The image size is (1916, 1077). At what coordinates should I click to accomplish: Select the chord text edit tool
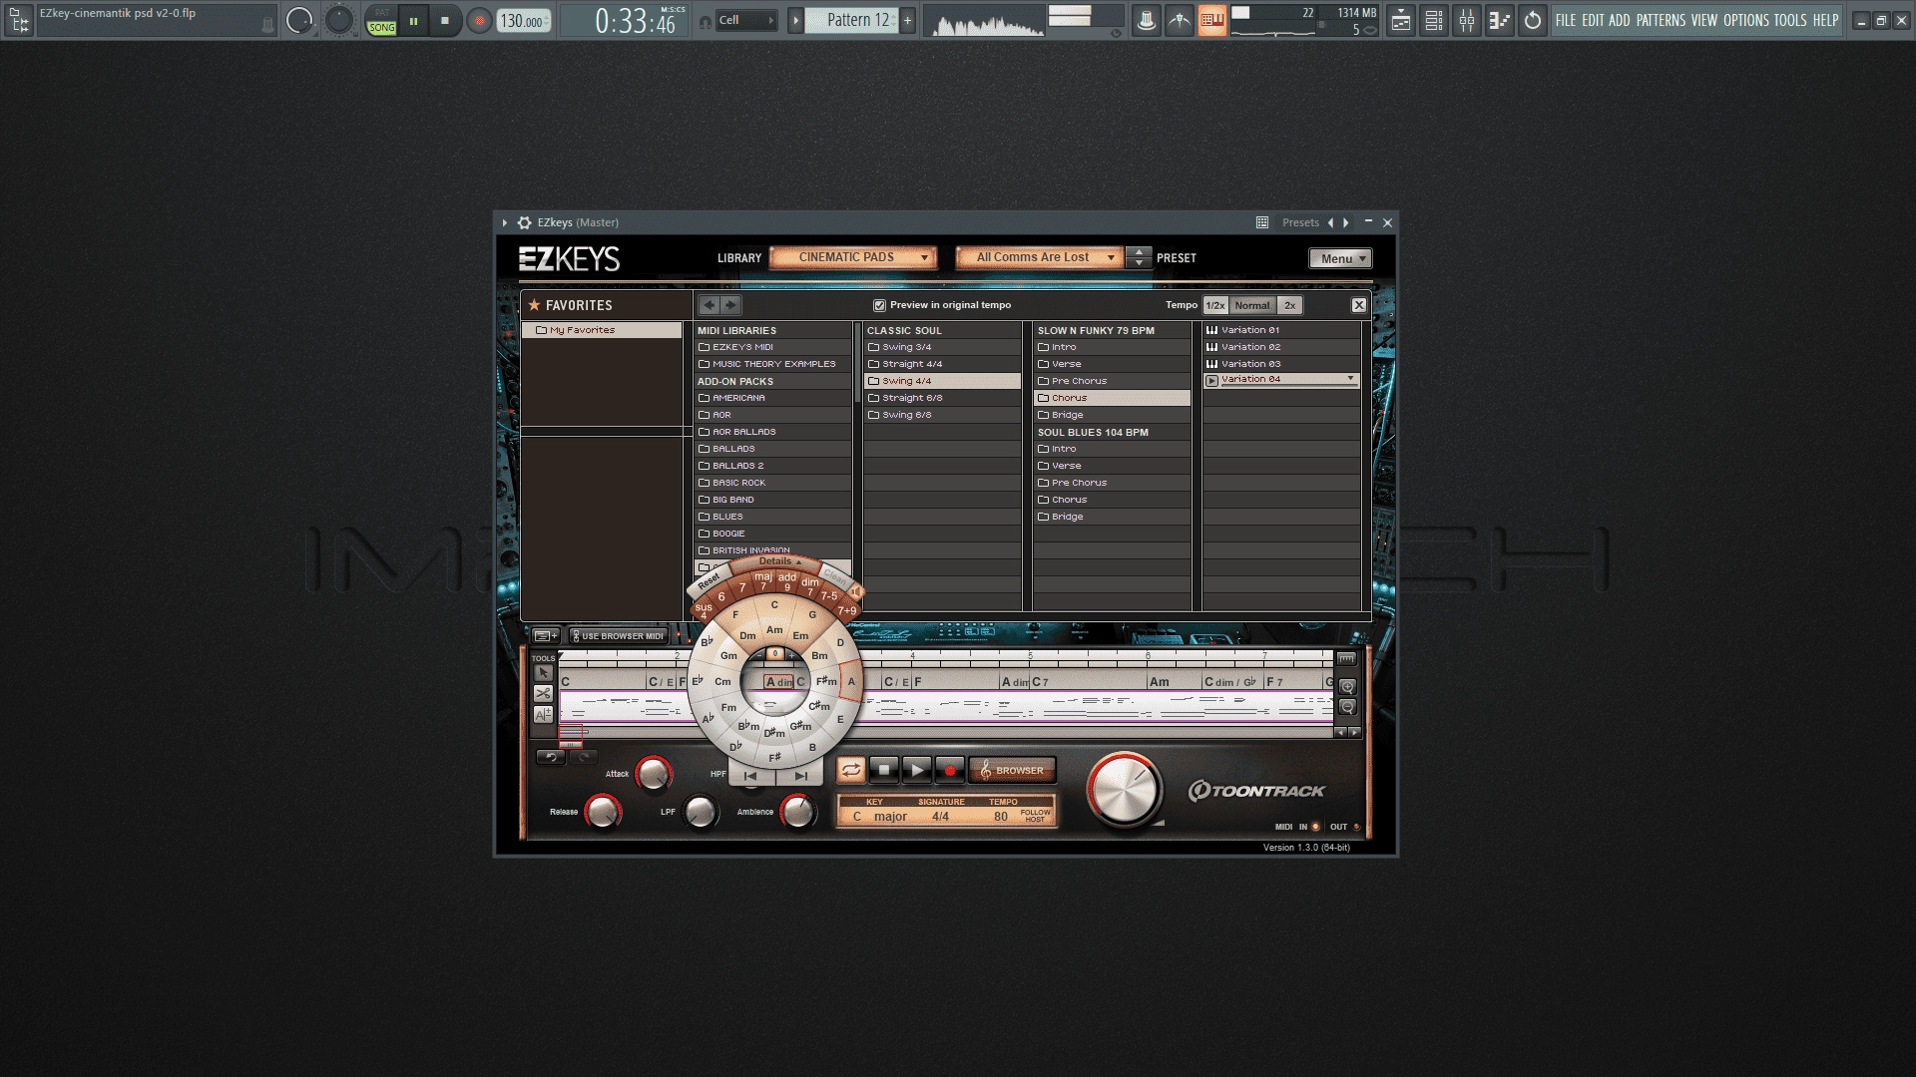(x=543, y=714)
